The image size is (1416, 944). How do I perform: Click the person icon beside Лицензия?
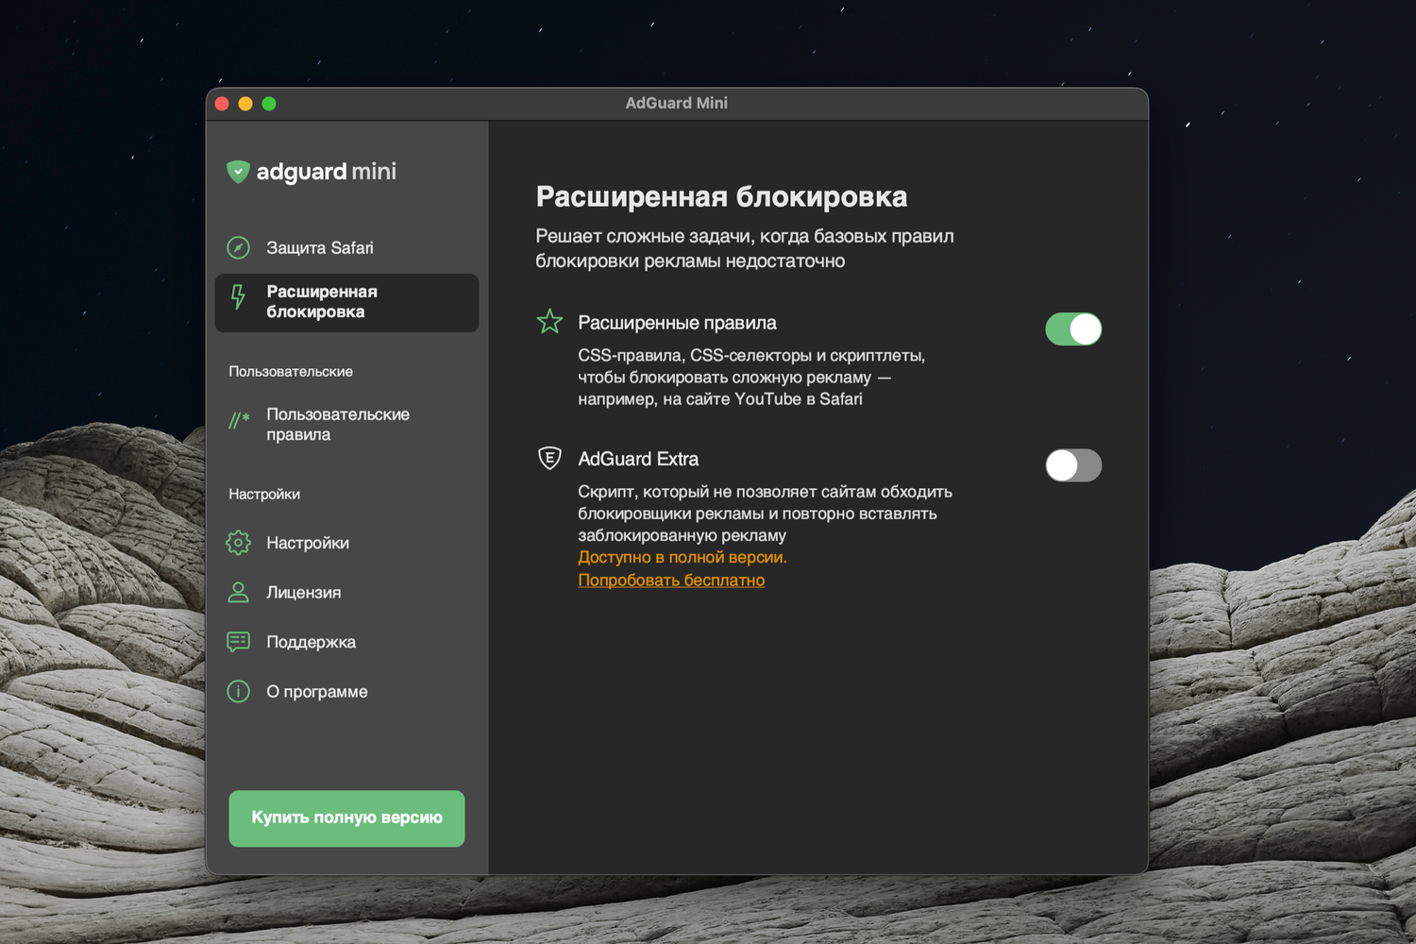tap(239, 592)
